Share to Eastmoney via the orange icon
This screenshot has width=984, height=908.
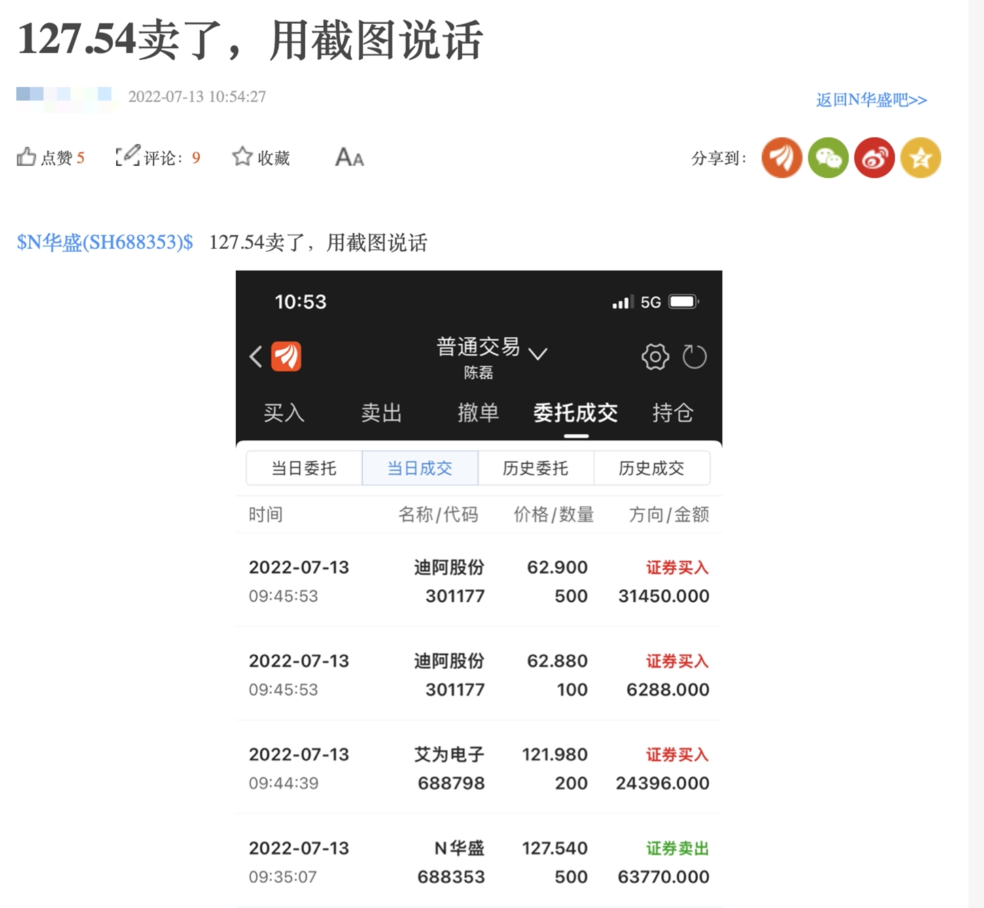[x=781, y=158]
